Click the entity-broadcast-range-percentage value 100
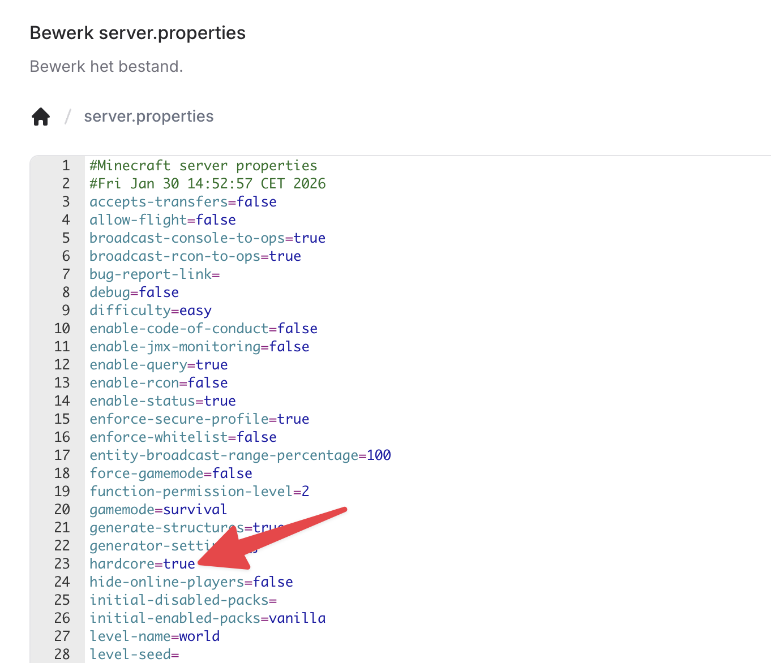 pyautogui.click(x=379, y=455)
